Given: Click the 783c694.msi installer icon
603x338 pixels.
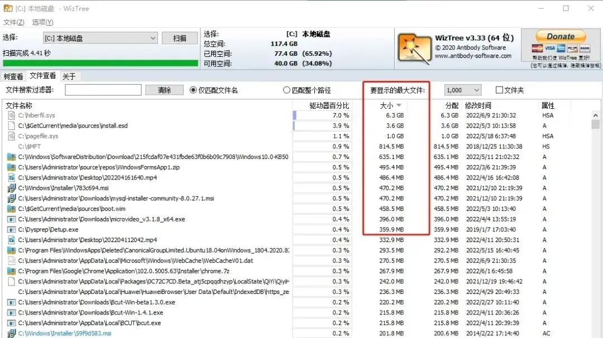Looking at the screenshot, I should (x=12, y=188).
